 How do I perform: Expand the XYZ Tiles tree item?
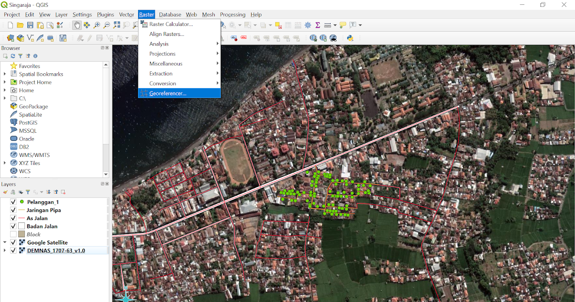(4, 163)
